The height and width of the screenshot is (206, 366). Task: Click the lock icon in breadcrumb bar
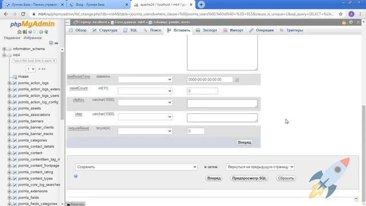pos(344,22)
